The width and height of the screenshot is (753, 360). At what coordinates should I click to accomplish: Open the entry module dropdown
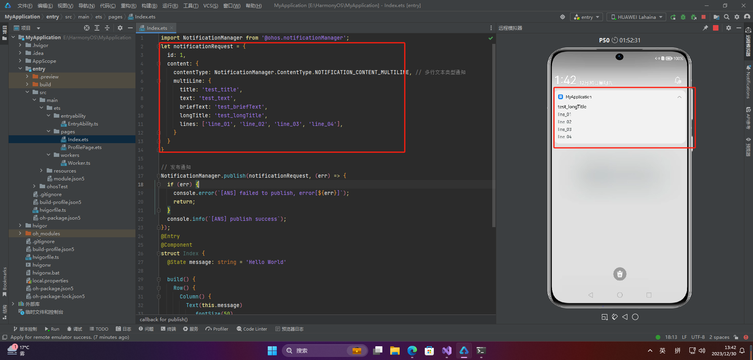[587, 17]
